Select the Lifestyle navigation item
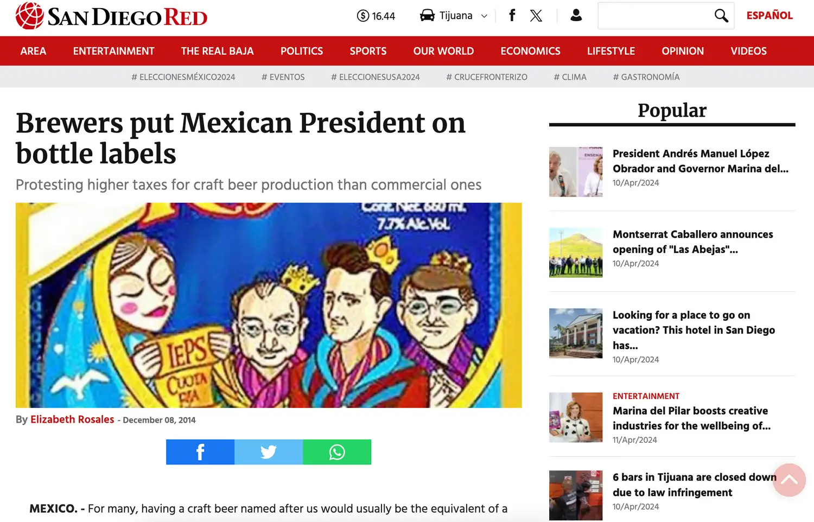The image size is (814, 522). tap(611, 51)
